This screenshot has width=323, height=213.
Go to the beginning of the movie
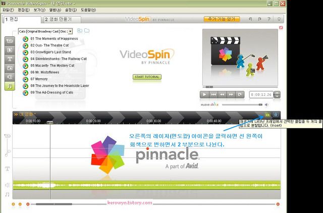pyautogui.click(x=213, y=94)
